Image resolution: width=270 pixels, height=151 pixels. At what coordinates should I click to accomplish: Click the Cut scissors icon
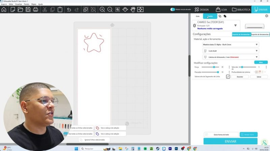45,9
